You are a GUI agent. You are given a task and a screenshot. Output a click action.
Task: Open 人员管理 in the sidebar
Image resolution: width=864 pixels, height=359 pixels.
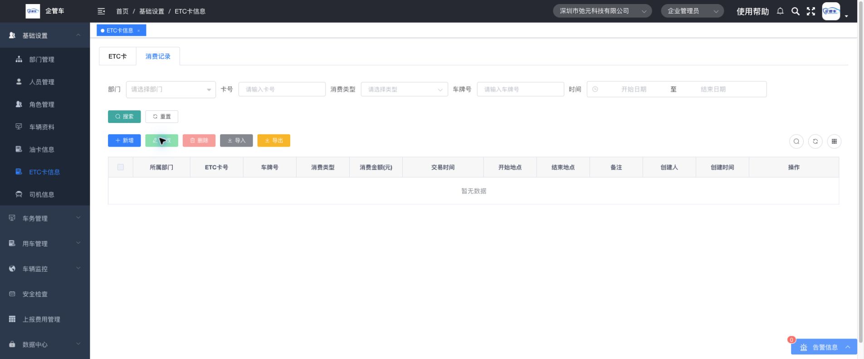pos(45,82)
